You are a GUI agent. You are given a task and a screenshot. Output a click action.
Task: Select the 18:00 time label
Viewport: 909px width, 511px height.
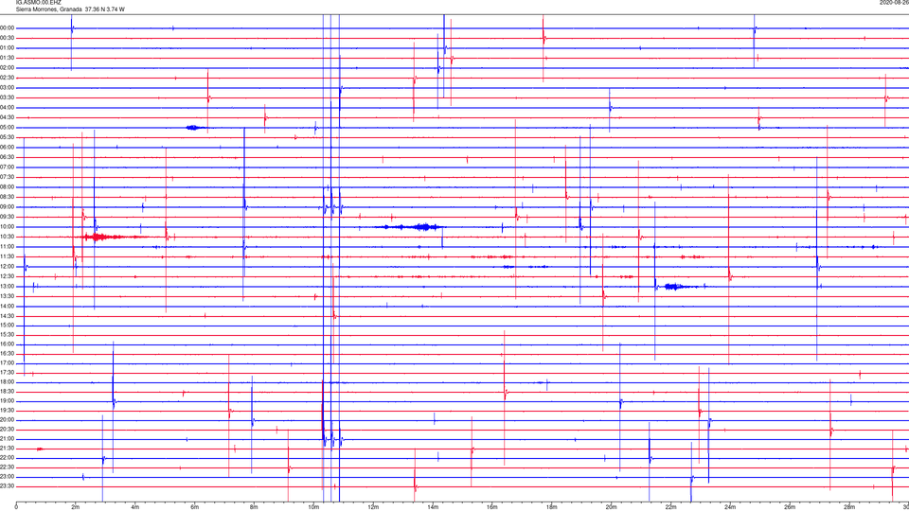7,382
